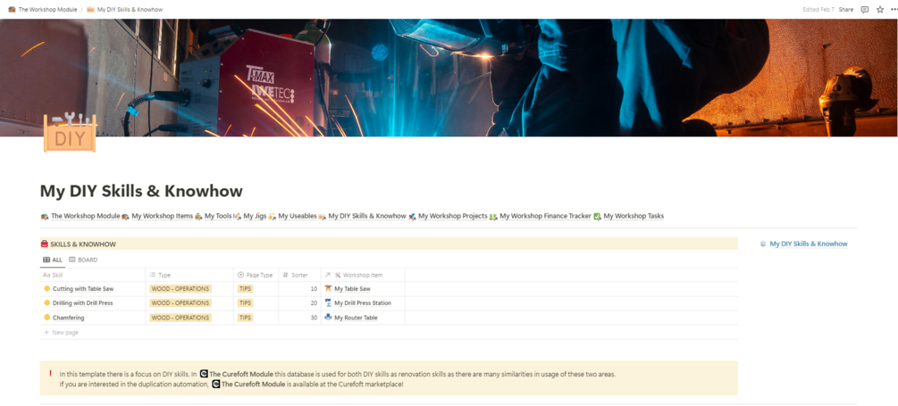Click the table saw icon next to My Table Saw
The height and width of the screenshot is (406, 898).
point(328,289)
